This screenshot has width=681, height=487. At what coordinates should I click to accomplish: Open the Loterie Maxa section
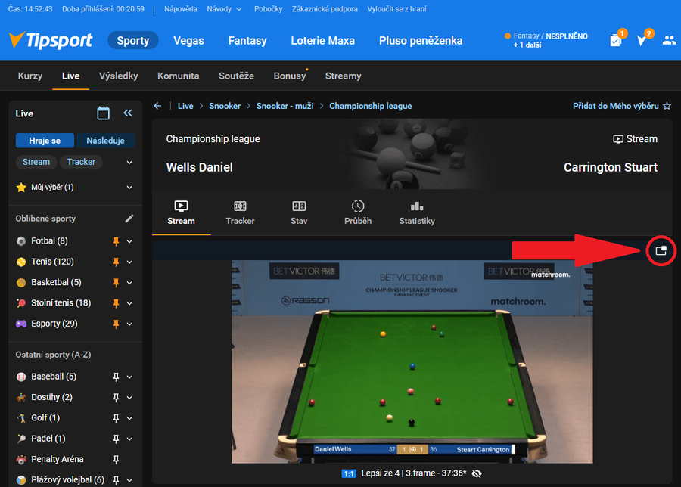coord(322,40)
